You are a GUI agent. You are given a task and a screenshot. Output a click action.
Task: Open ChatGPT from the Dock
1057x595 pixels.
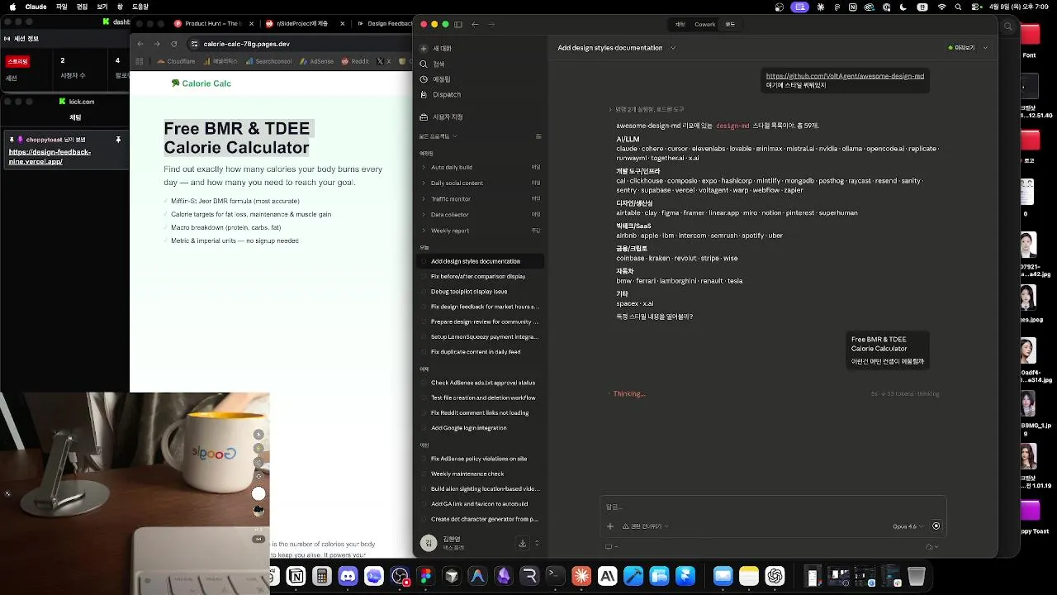(775, 577)
